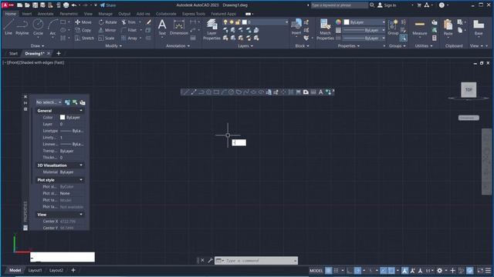
Task: Toggle object snap tracking in status bar
Action: (x=383, y=270)
